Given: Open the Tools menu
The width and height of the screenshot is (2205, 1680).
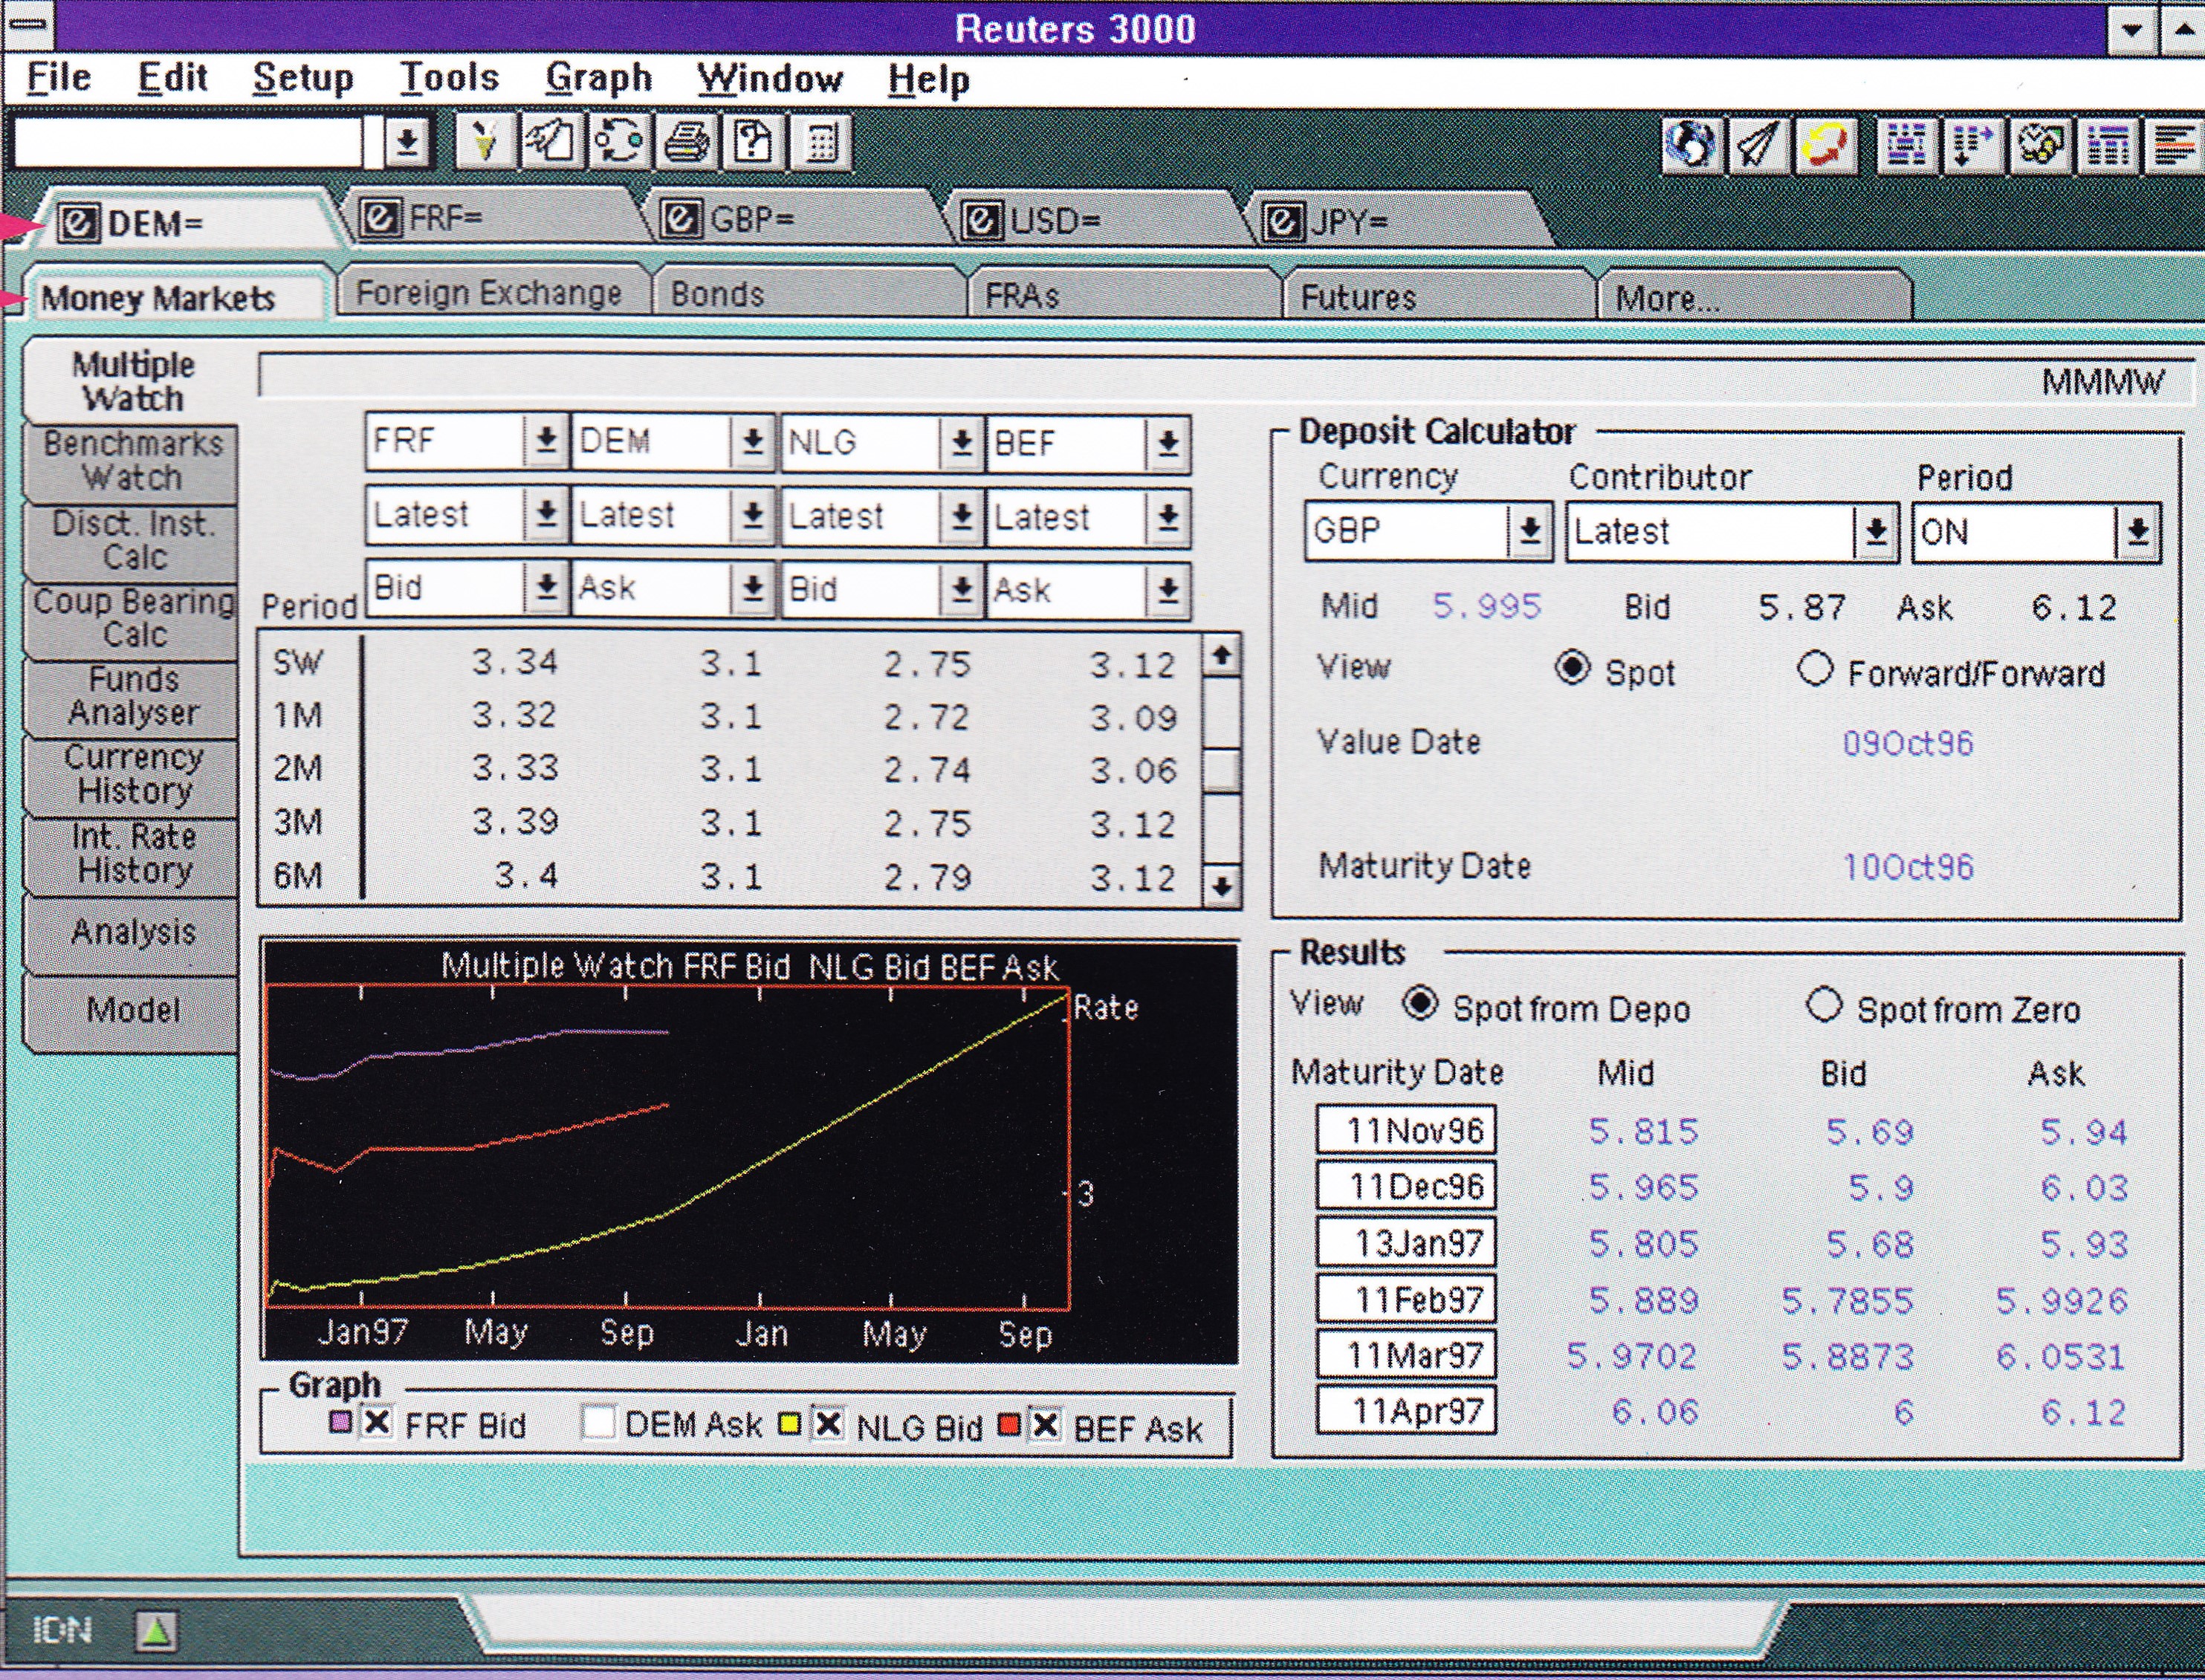Looking at the screenshot, I should (x=449, y=78).
